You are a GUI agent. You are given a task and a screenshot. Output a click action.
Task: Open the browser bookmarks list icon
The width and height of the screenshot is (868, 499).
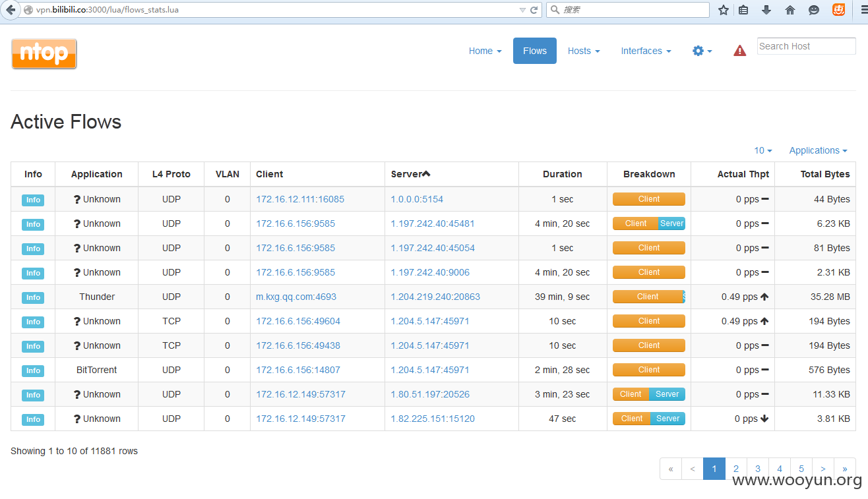click(x=743, y=10)
